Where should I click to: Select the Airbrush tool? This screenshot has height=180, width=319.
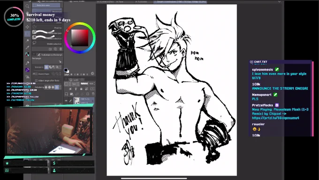point(27,77)
